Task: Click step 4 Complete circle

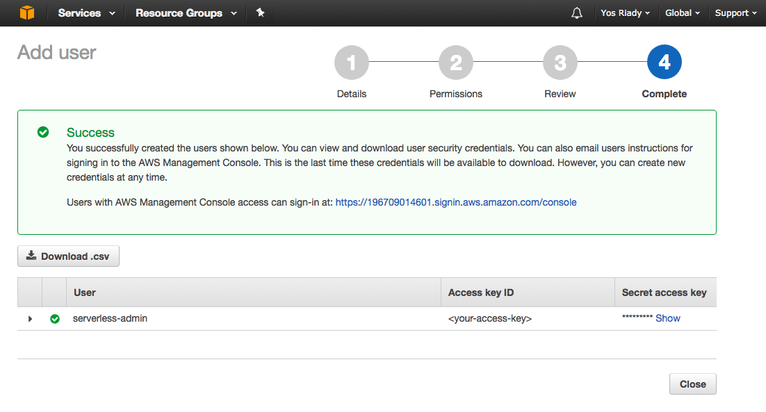Action: (664, 63)
